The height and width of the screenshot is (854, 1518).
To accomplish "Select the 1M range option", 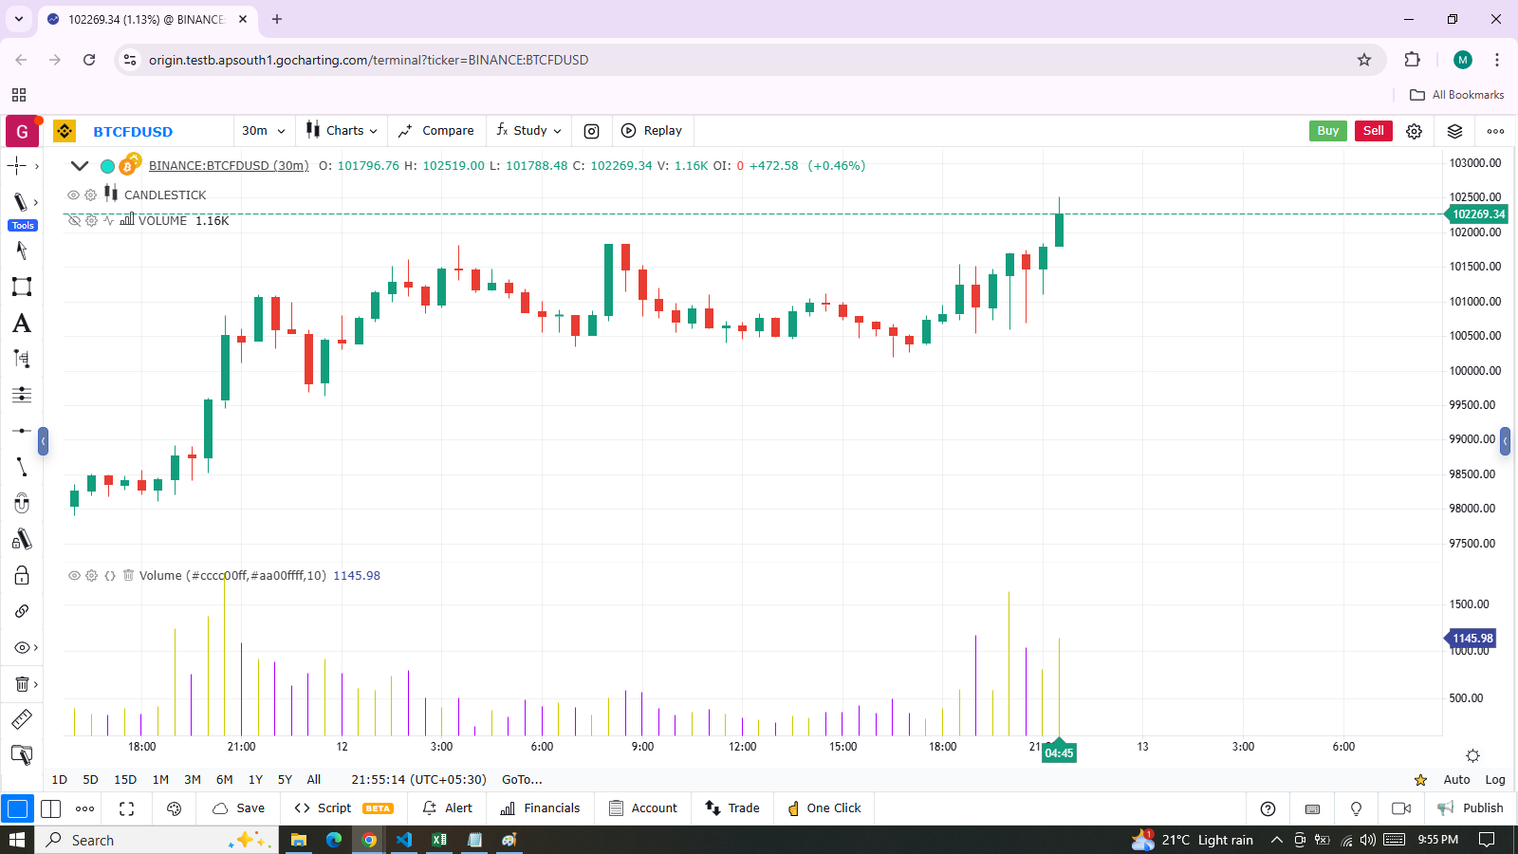I will pyautogui.click(x=160, y=780).
